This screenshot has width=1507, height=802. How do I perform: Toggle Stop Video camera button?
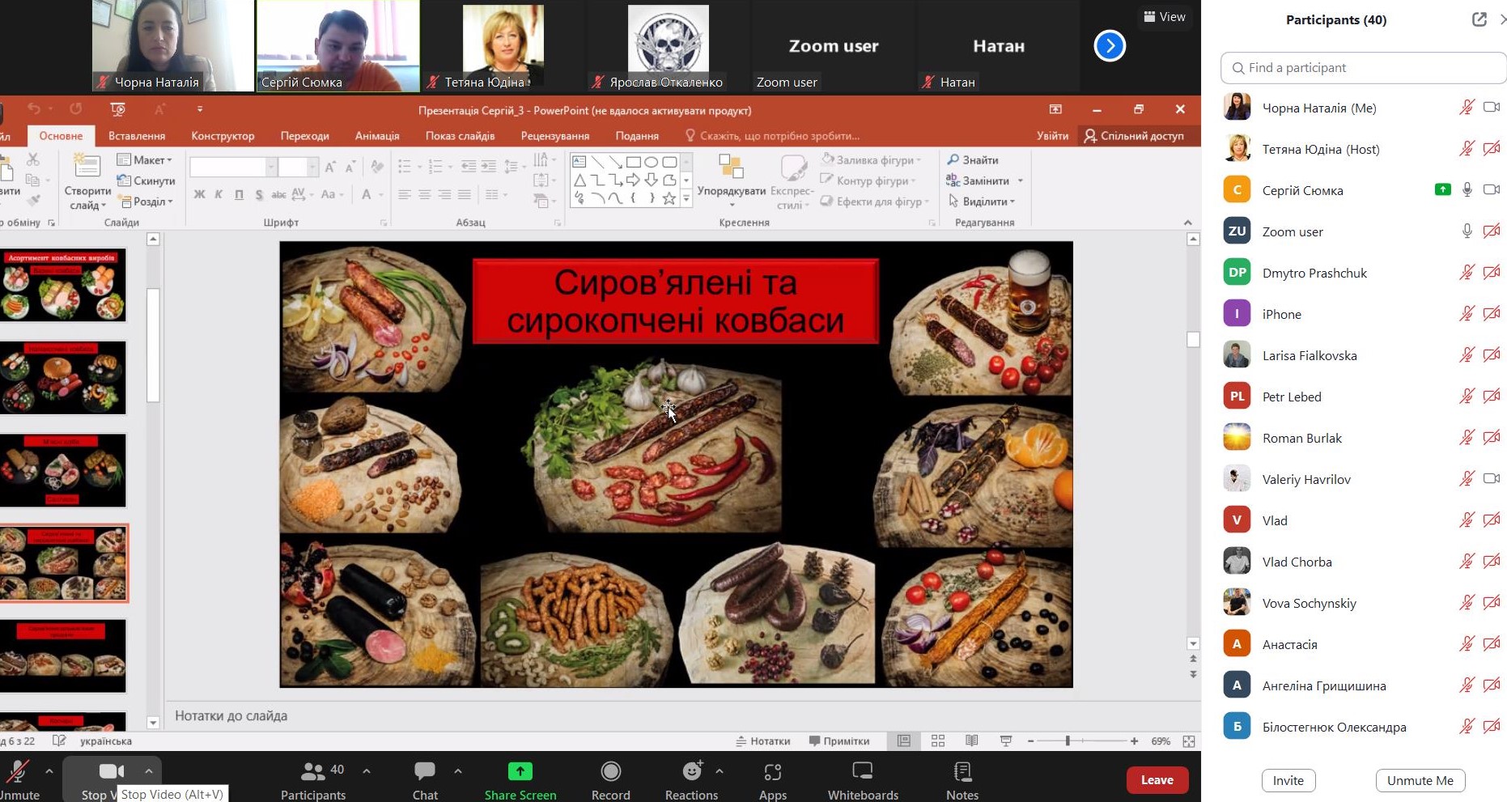(111, 772)
